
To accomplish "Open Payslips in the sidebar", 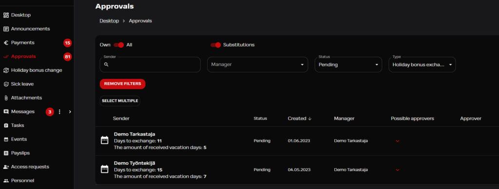I will pos(20,153).
